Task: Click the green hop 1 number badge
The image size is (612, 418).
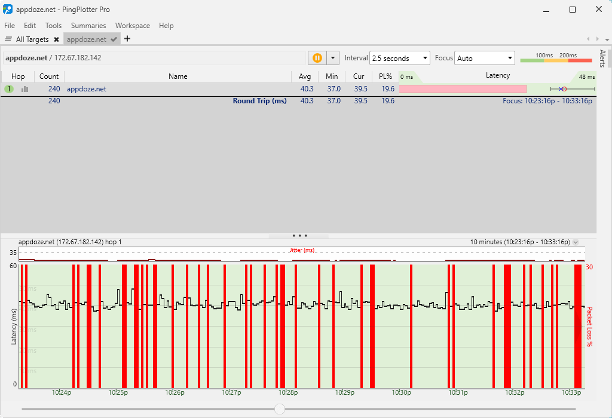Action: pos(9,89)
